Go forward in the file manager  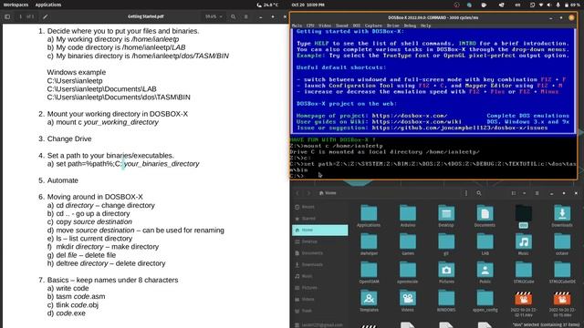(308, 193)
